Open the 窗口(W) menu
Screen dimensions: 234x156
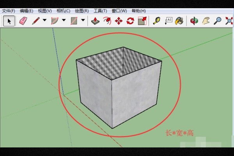(x=119, y=11)
